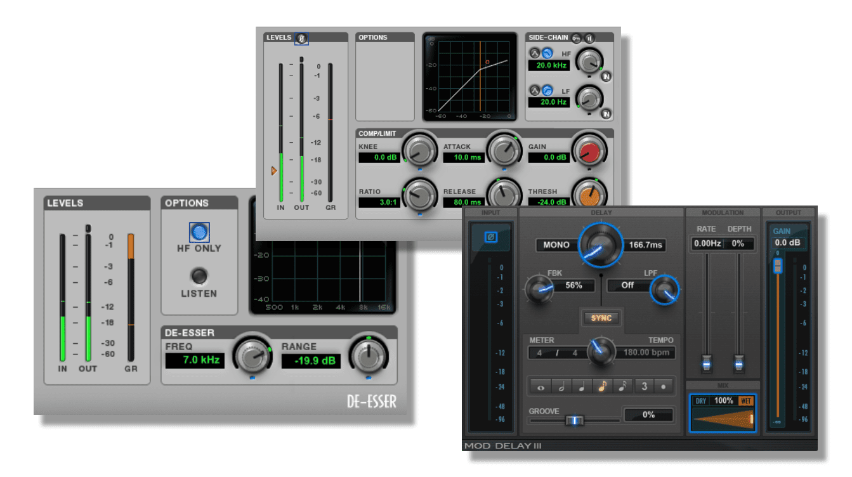Viewport: 852px width, 477px height.
Task: Click the KNEE 0.0 dB value field
Action: tap(379, 157)
